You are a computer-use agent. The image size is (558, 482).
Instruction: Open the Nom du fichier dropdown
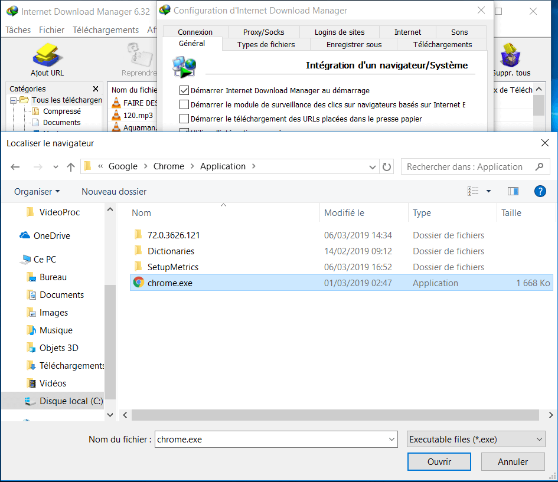pyautogui.click(x=391, y=440)
